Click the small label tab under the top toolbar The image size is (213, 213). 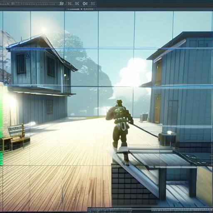(81, 9)
